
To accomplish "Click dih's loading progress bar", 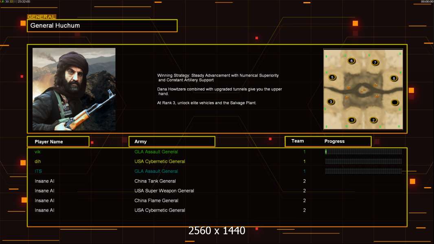I will coord(364,161).
